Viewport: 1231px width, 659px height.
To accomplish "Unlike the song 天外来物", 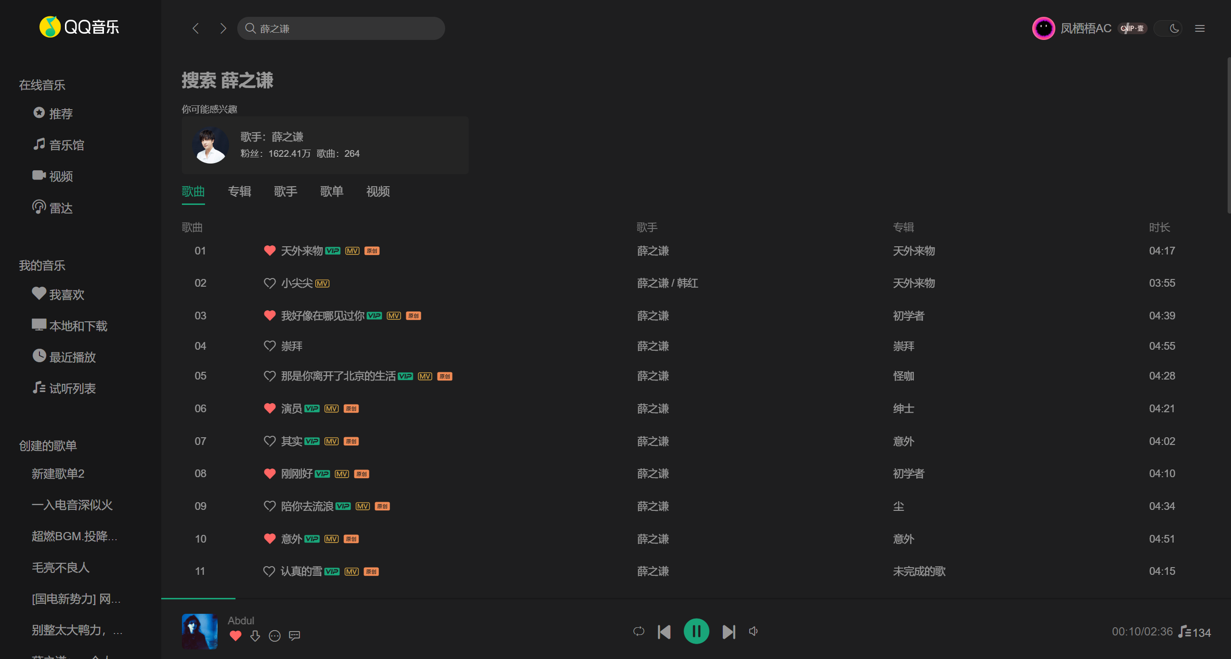I will coord(269,251).
